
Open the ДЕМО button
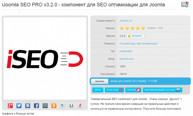[98, 90]
